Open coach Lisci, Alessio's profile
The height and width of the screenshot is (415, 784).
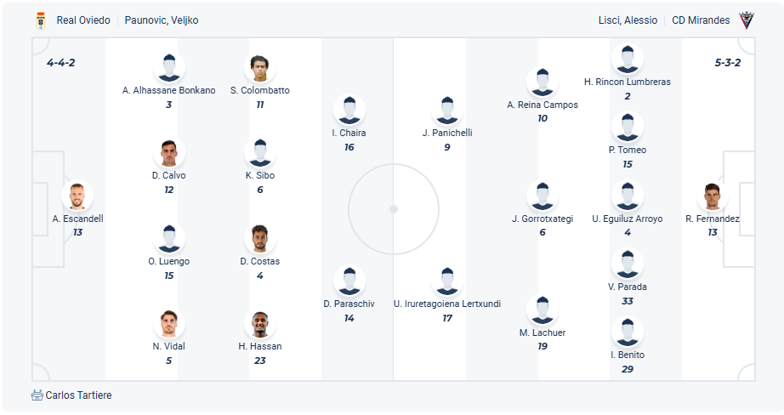pos(628,20)
